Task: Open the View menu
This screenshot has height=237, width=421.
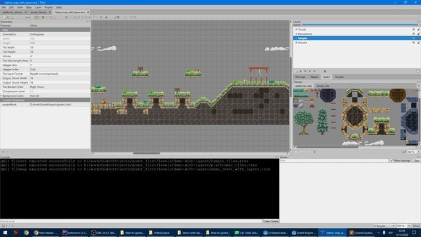Action: click(x=20, y=7)
